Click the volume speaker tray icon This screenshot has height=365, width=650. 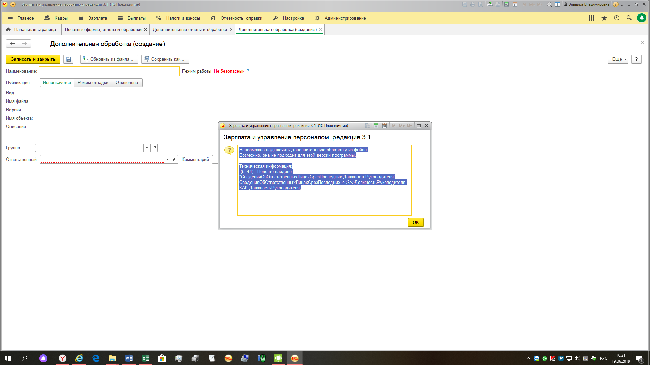[x=577, y=358]
